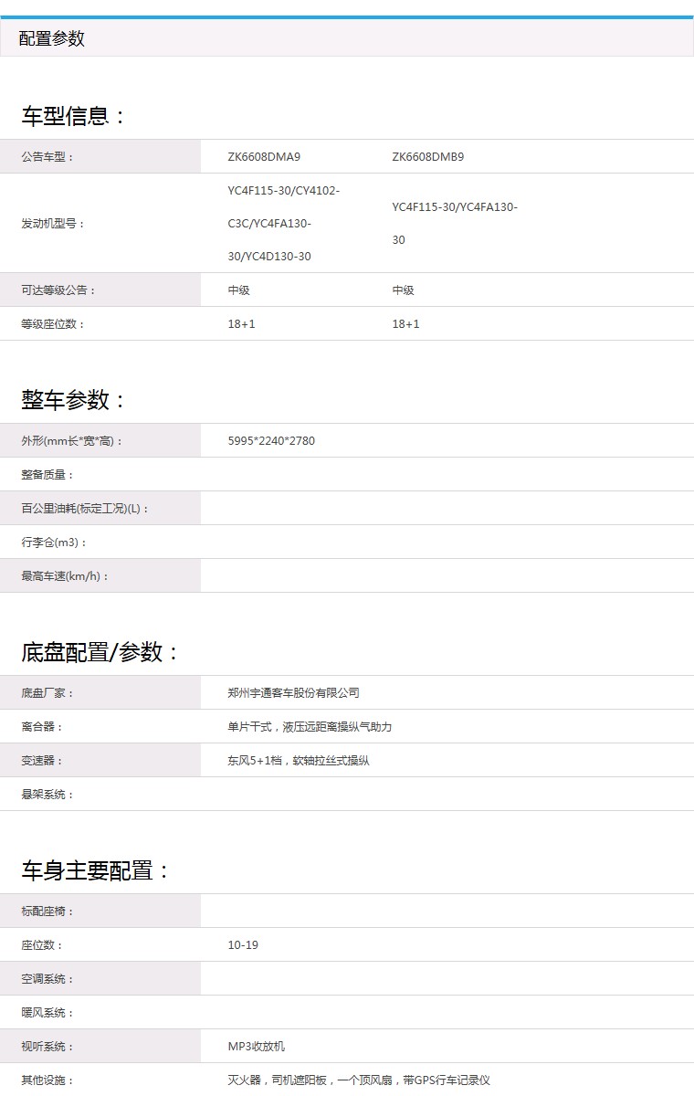Click the 百公里油耗(标定工况)(L) label
This screenshot has height=1096, width=694.
coord(86,509)
